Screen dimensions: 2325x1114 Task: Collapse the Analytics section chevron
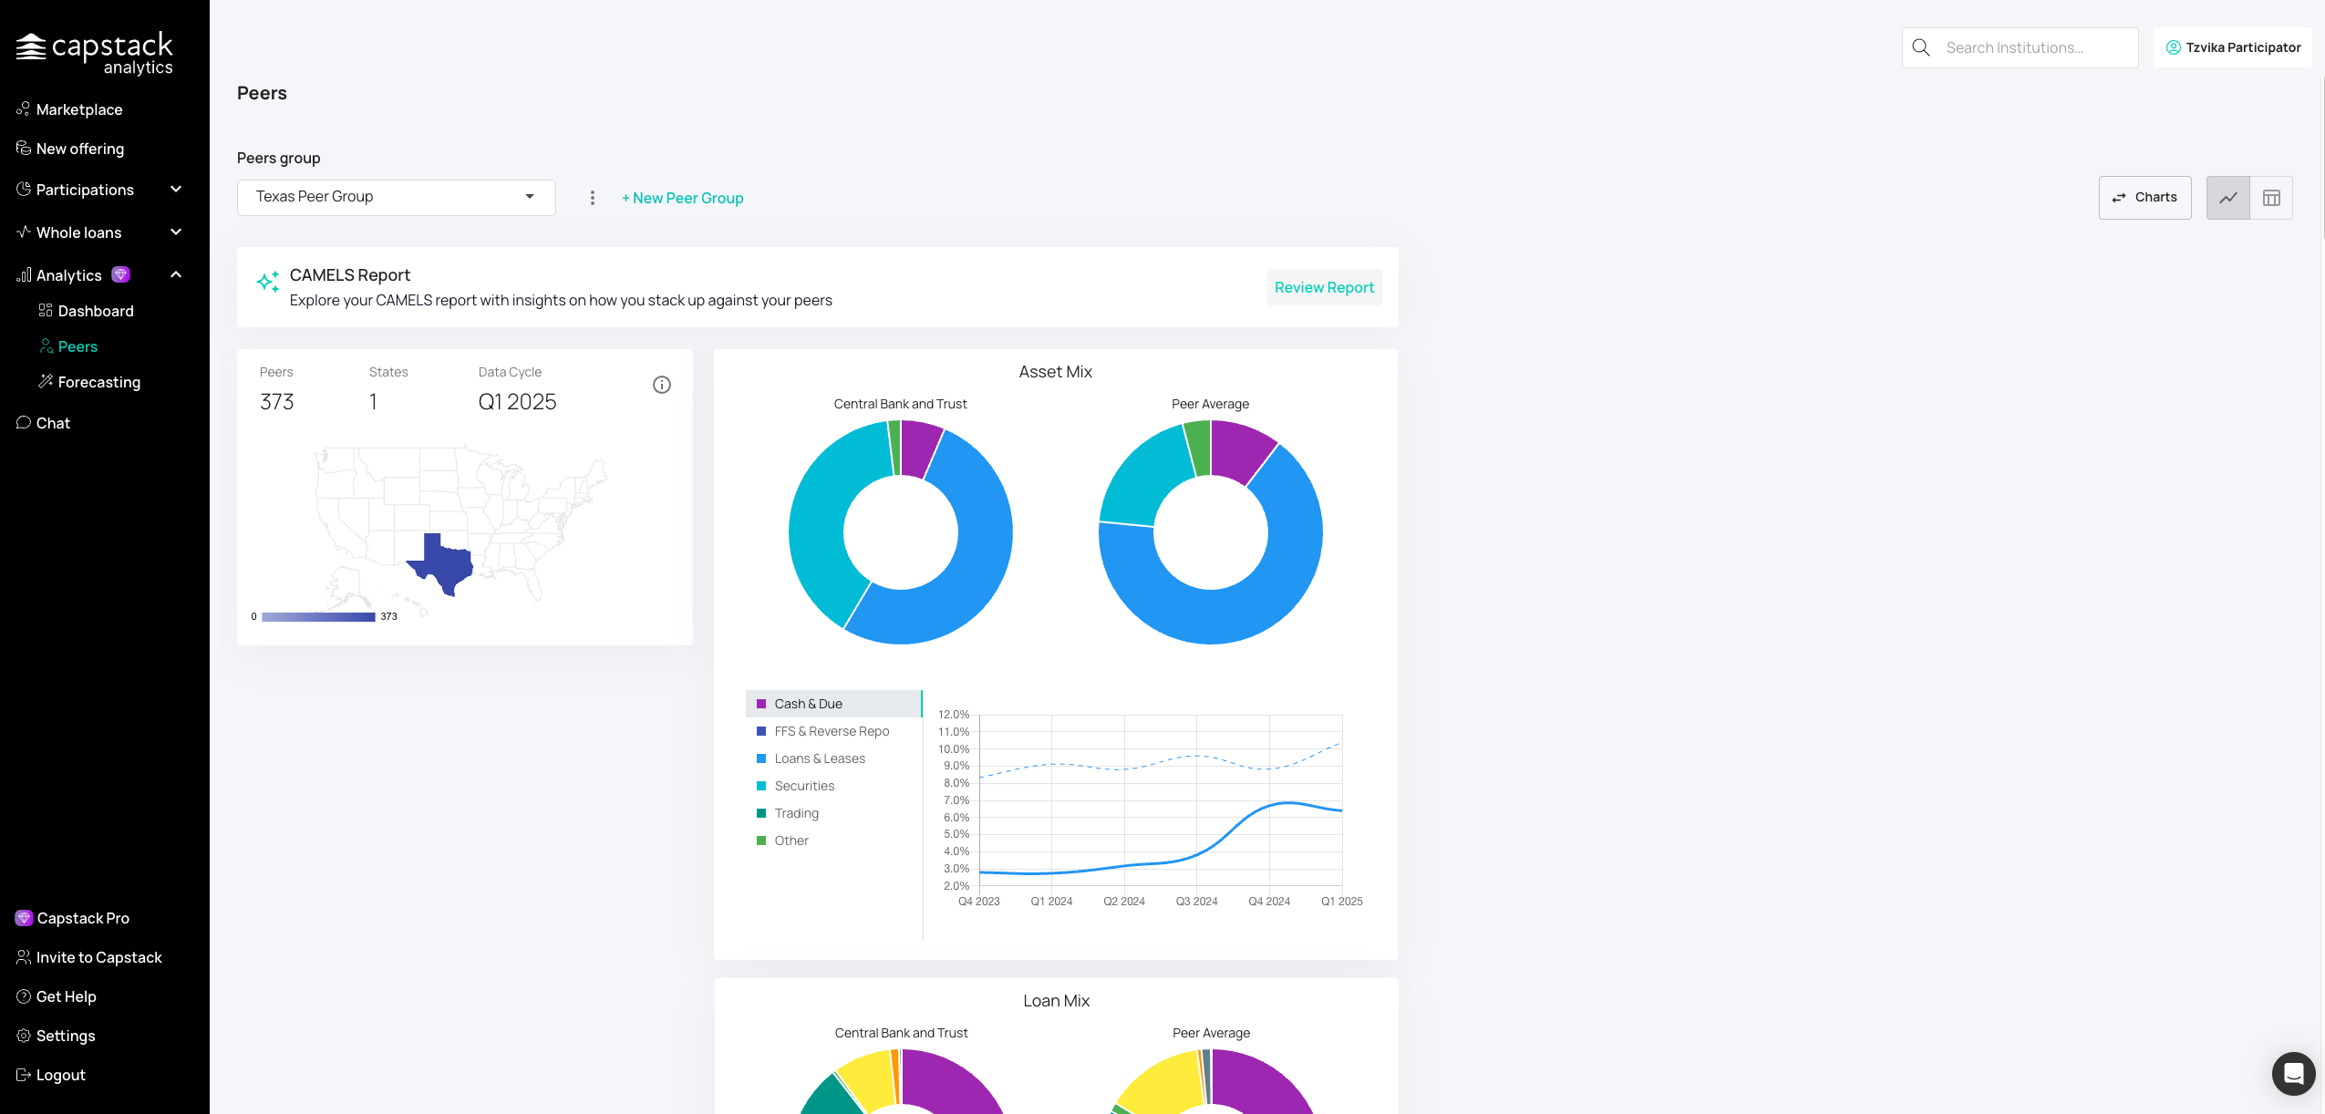click(x=176, y=274)
